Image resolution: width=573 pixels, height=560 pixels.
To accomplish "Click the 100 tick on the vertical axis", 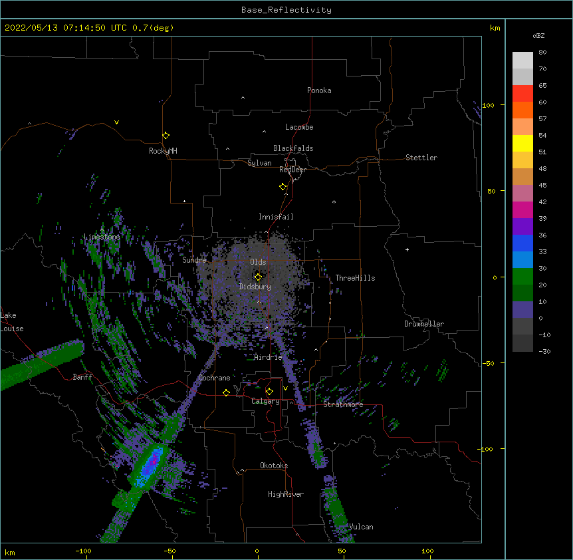I will point(488,105).
